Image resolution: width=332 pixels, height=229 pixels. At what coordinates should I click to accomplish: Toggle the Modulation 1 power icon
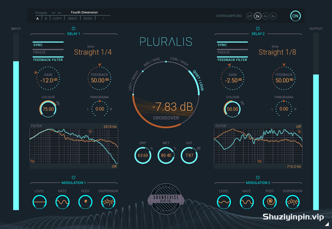click(x=74, y=177)
